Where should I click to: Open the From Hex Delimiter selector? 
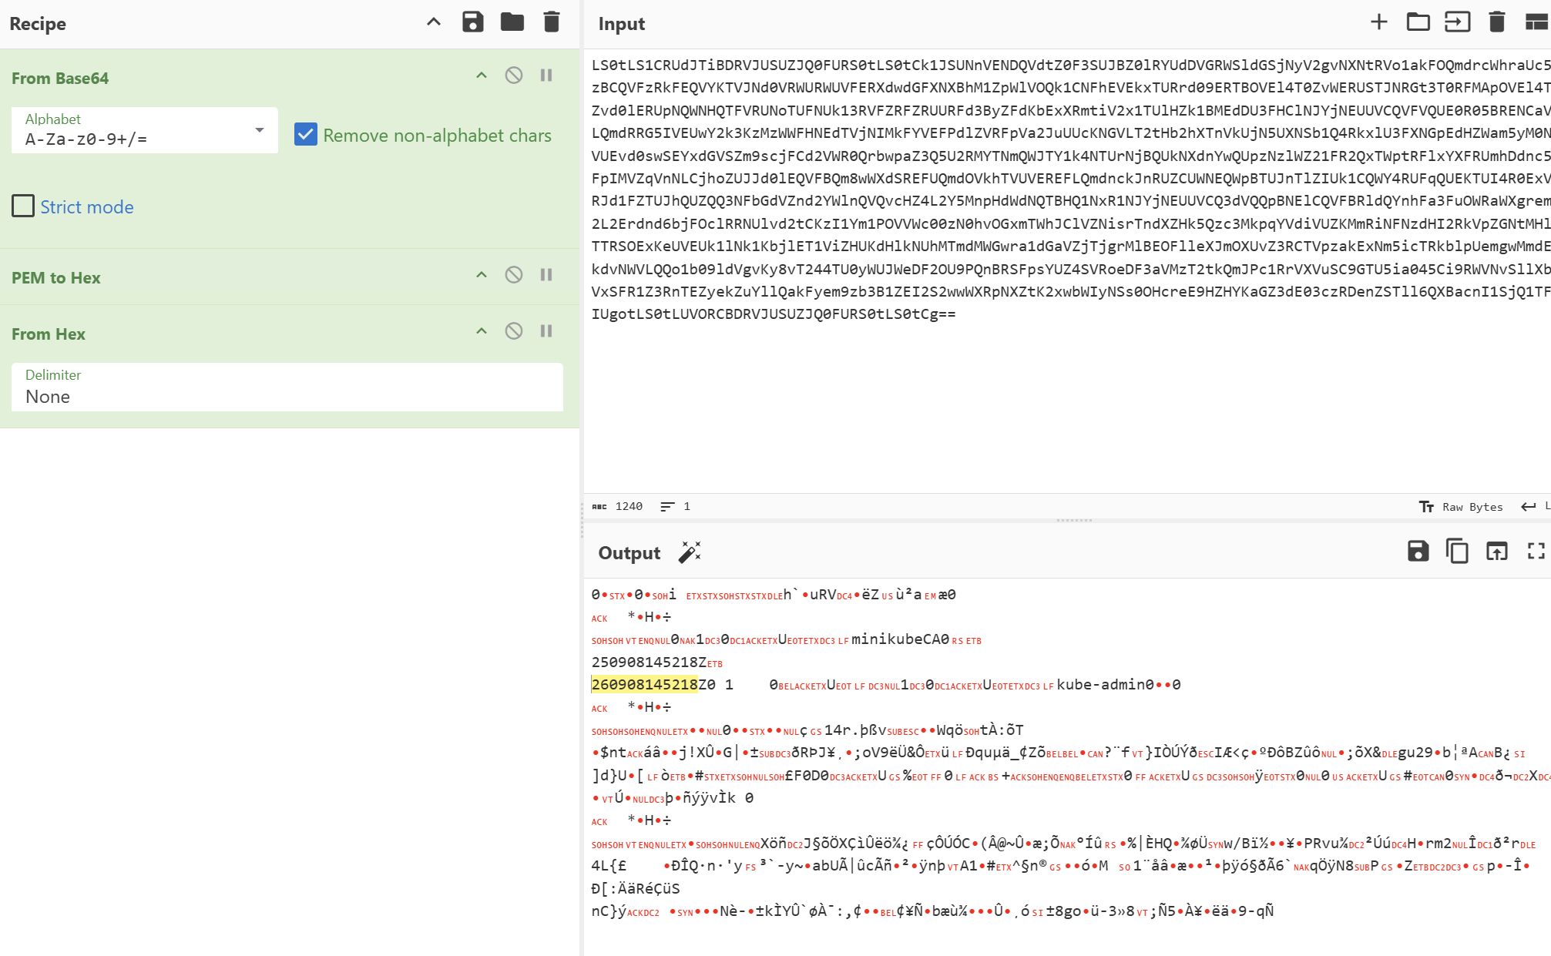pyautogui.click(x=287, y=387)
